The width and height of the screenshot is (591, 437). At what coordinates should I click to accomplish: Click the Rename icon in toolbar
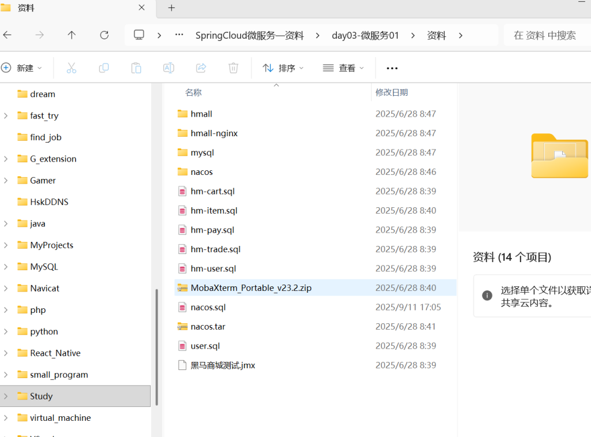[169, 68]
